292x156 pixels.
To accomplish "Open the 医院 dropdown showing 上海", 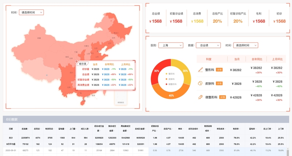I will 171,45.
